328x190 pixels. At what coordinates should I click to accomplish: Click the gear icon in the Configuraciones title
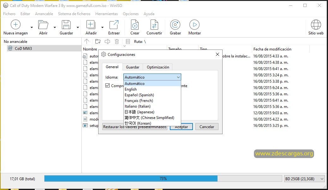(x=104, y=54)
